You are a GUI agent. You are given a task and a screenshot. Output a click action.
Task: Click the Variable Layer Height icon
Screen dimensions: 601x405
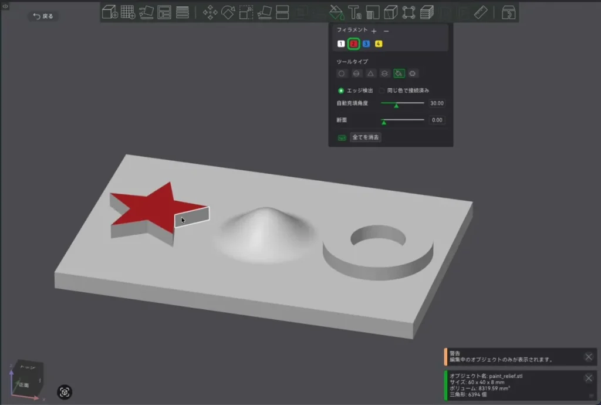tap(427, 12)
